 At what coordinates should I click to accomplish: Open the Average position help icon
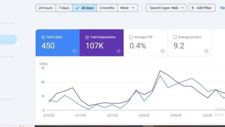206,51
